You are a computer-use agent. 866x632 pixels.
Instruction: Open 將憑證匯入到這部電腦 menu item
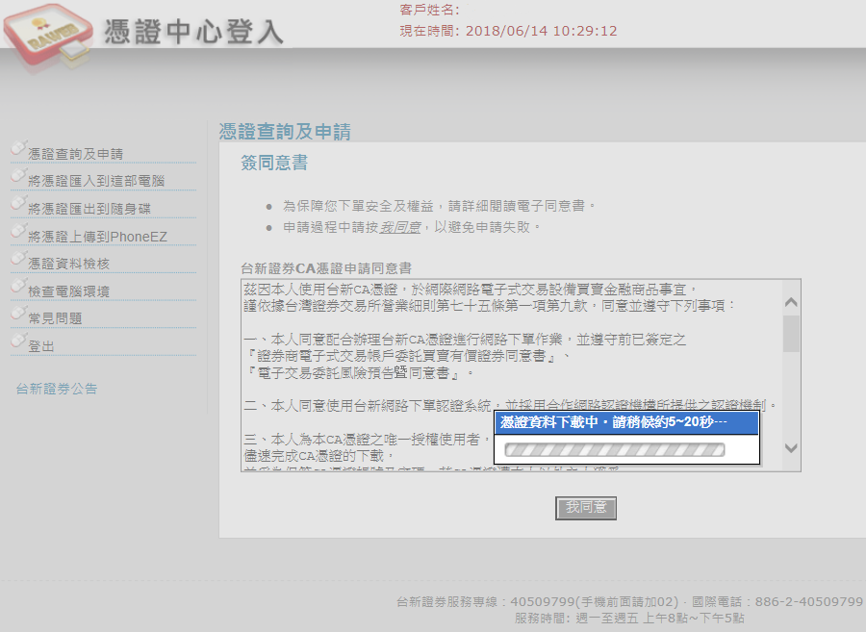coord(96,181)
